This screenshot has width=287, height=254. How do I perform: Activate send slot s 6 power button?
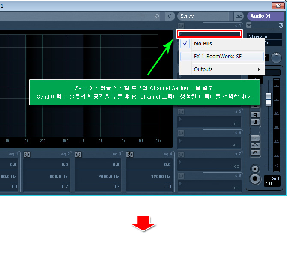181,133
